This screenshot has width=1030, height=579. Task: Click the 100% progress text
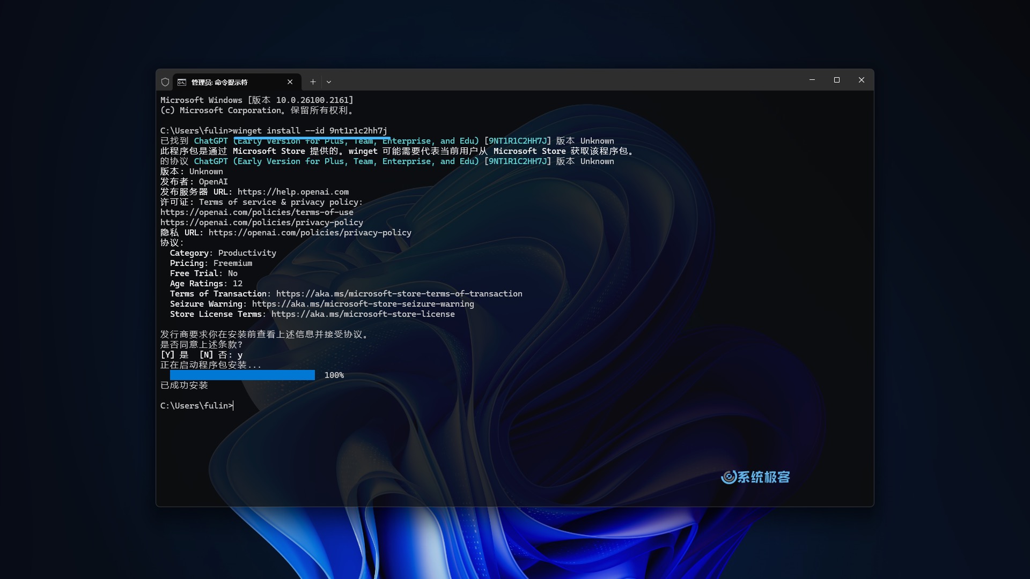334,375
